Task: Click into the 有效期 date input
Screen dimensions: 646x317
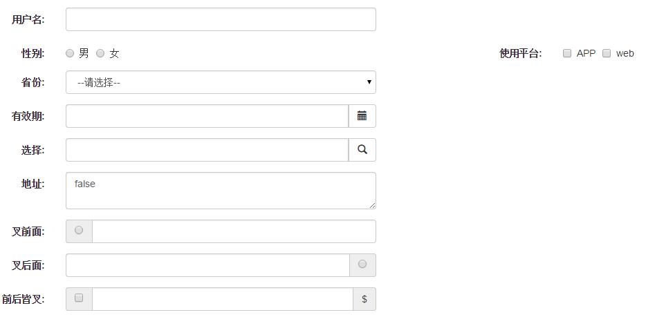Action: coord(207,116)
